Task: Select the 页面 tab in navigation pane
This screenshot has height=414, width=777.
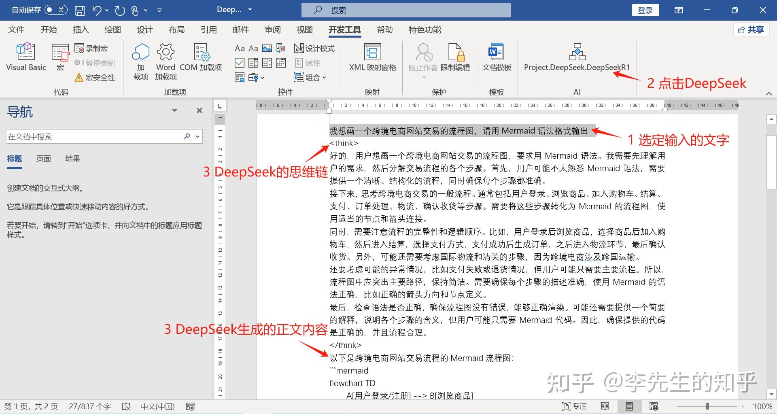Action: [x=44, y=158]
